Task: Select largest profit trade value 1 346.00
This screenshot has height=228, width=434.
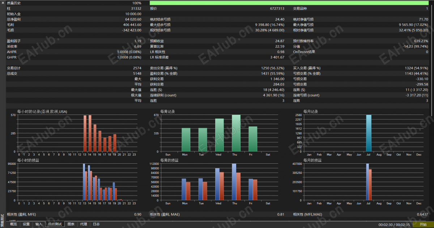Action: pyautogui.click(x=277, y=79)
